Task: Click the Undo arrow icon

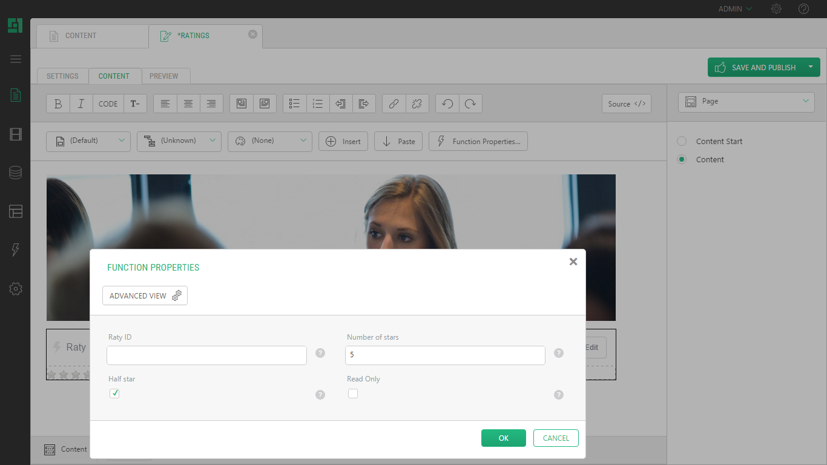Action: [x=447, y=104]
